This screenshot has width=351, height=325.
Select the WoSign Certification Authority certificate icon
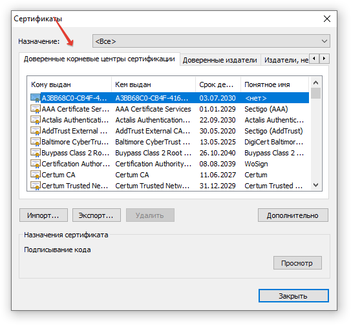coord(36,164)
